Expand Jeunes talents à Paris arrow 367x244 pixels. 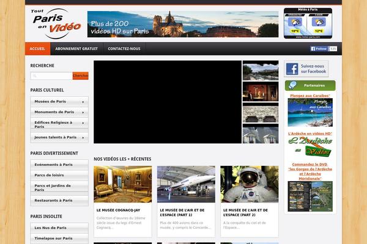click(x=83, y=137)
